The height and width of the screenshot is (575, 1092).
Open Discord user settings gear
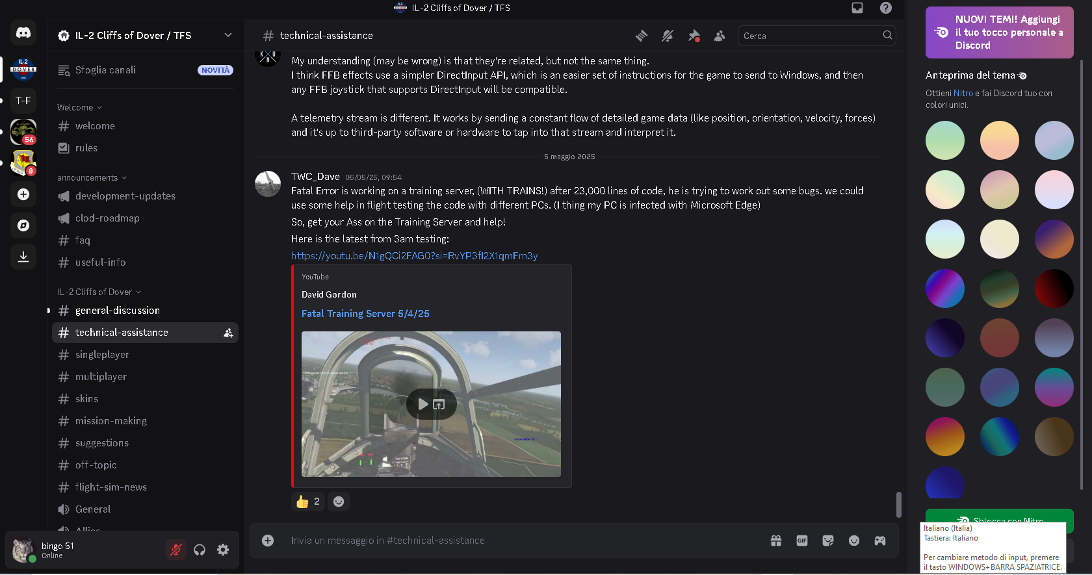pos(223,550)
